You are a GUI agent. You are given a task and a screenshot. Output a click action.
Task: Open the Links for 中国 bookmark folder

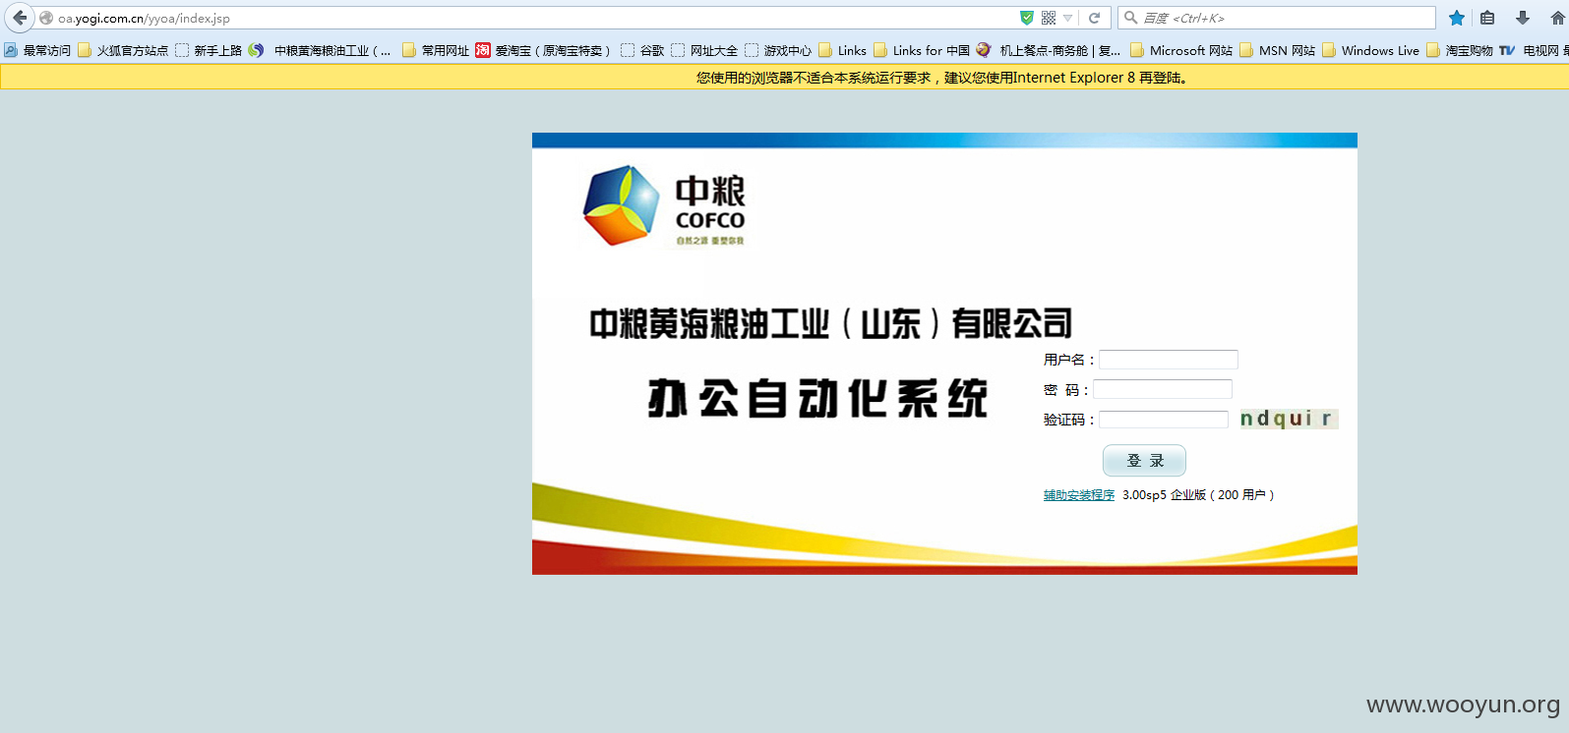[x=922, y=50]
